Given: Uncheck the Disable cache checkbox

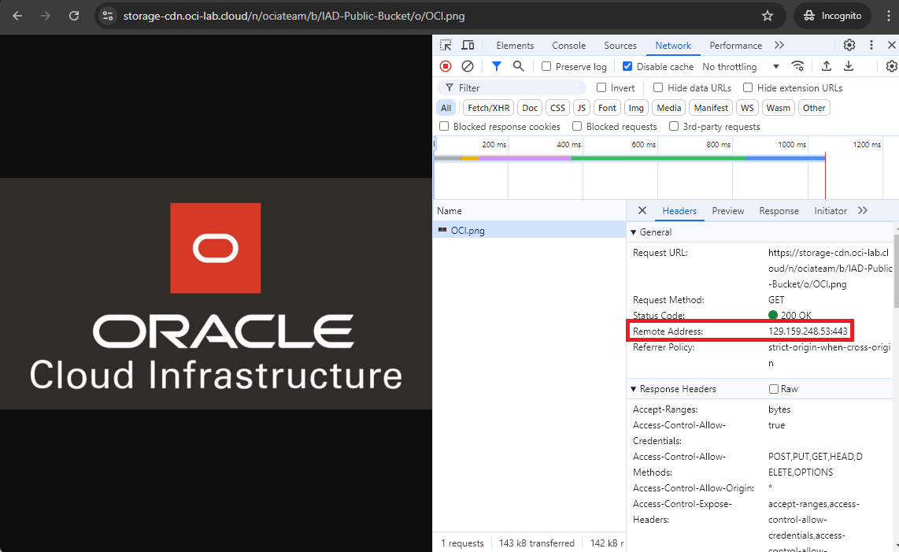Looking at the screenshot, I should (x=627, y=67).
